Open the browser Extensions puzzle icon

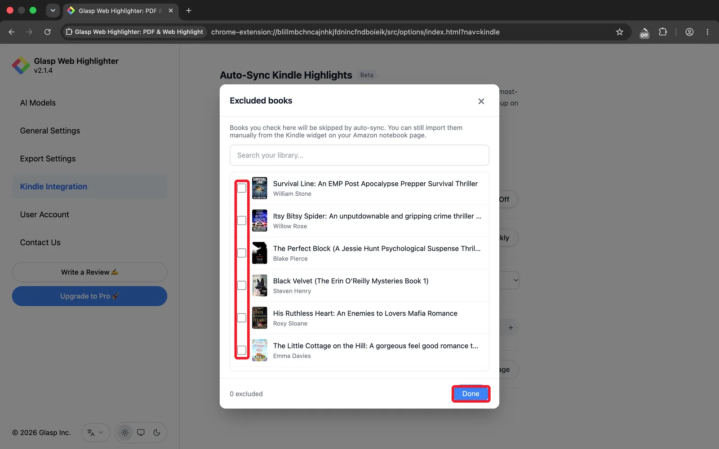(x=663, y=32)
